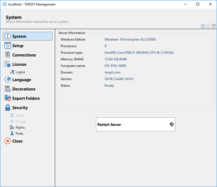This screenshot has height=187, width=217.
Task: Click the greyed Users icon
Action: 12,115
